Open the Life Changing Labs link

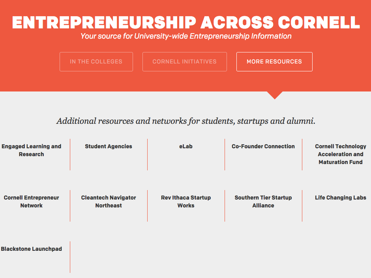341,198
